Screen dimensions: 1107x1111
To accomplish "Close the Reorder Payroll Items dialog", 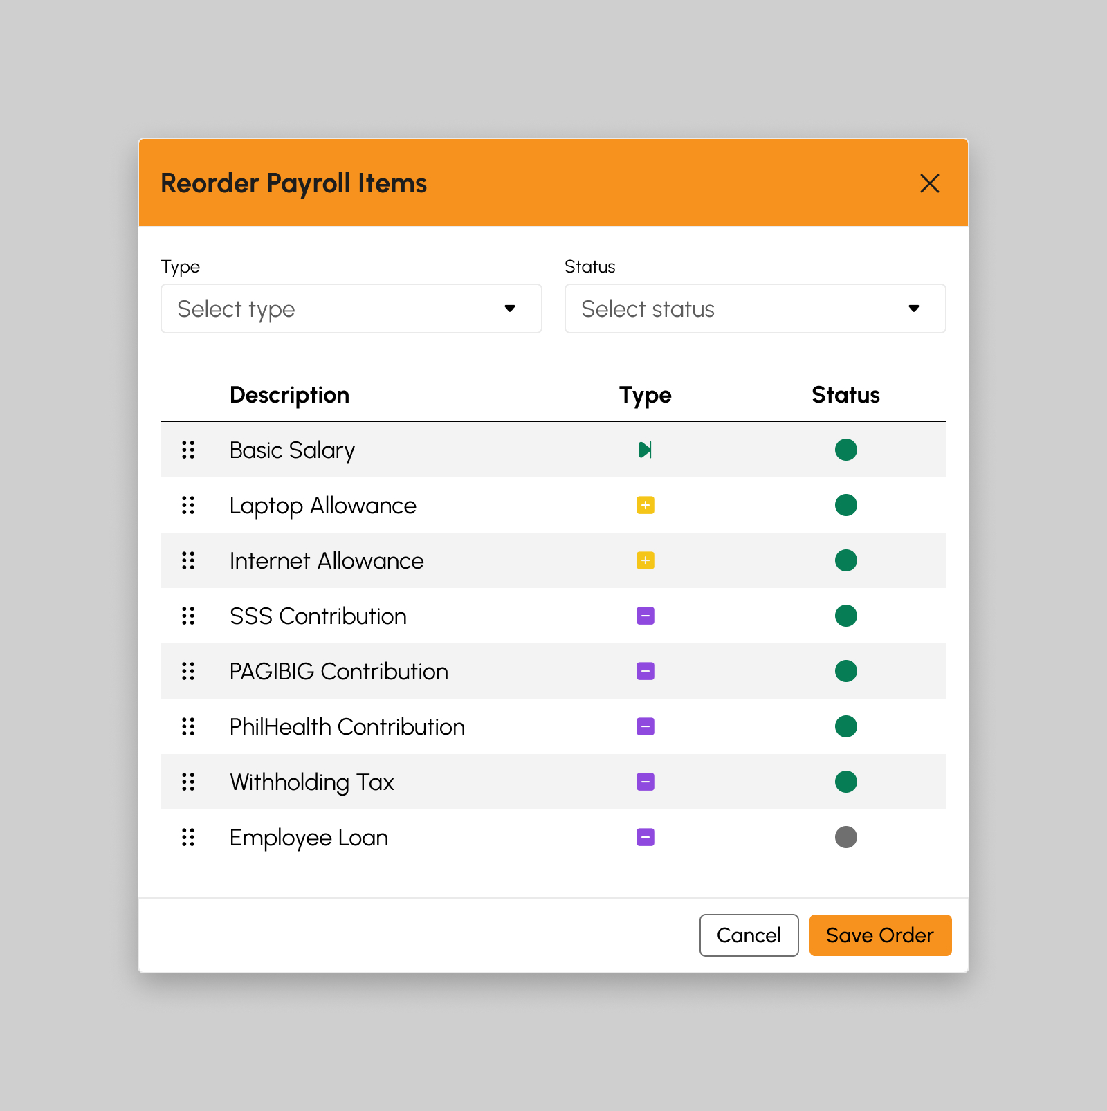I will pyautogui.click(x=930, y=183).
